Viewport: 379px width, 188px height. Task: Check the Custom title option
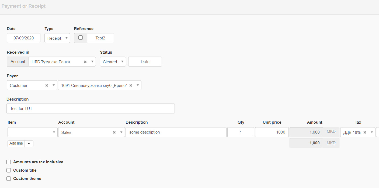click(x=9, y=170)
